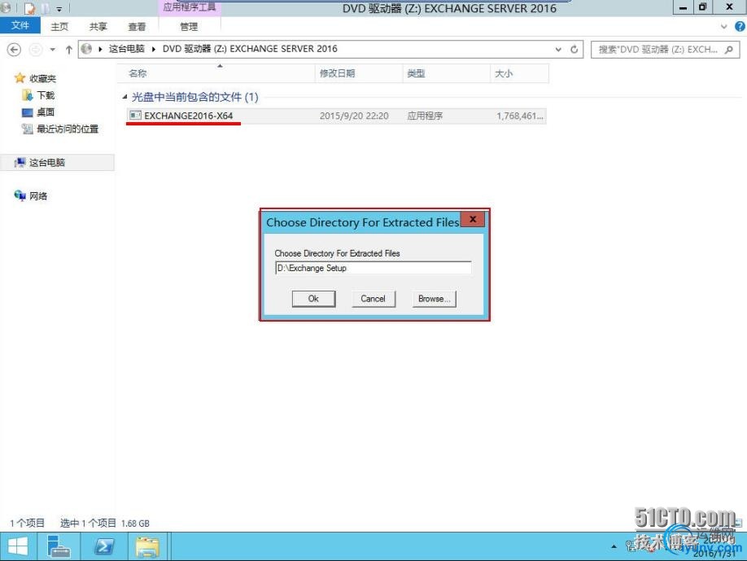This screenshot has height=561, width=747.
Task: Refresh the current folder view
Action: pos(574,49)
